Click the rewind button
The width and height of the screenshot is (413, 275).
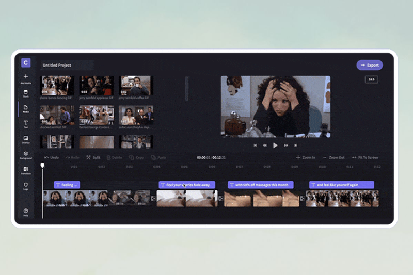click(x=265, y=145)
